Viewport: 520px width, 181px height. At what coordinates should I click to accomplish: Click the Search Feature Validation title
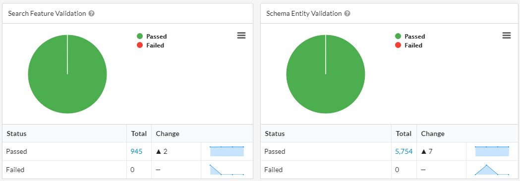coord(47,13)
